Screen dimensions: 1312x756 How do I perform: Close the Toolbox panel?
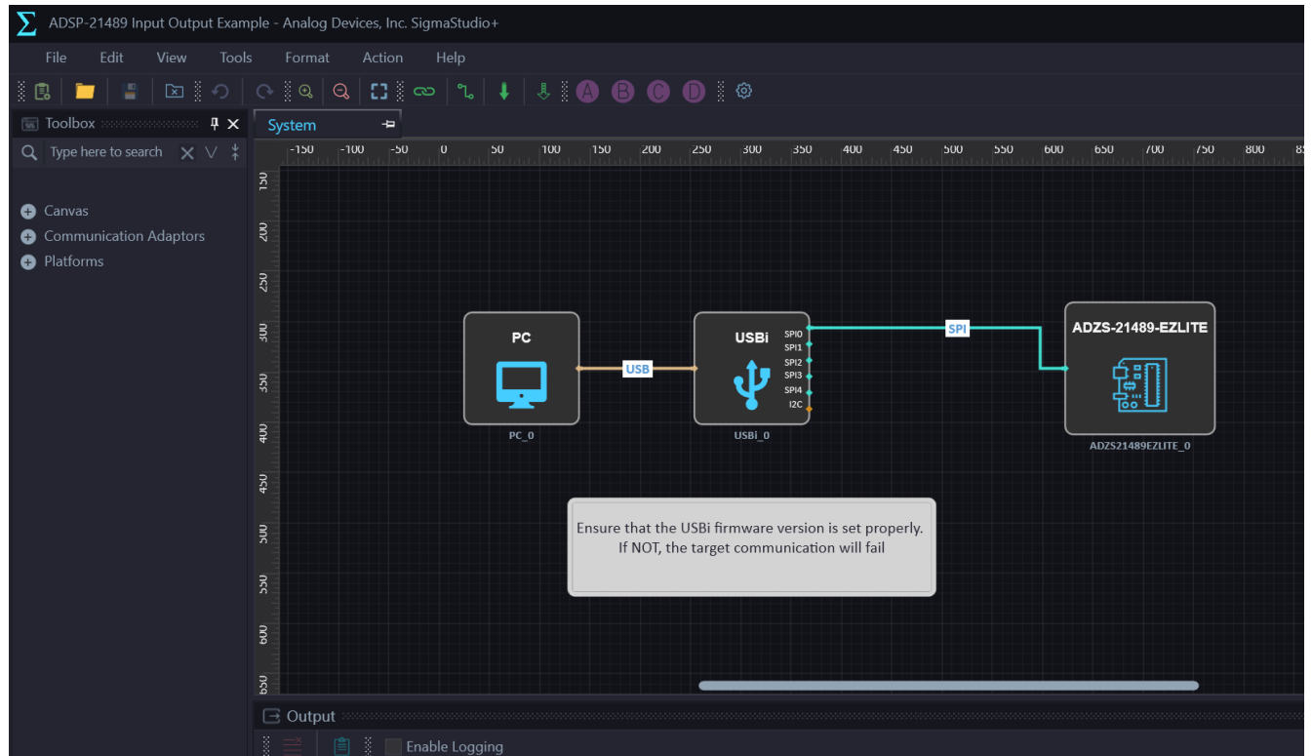[233, 124]
